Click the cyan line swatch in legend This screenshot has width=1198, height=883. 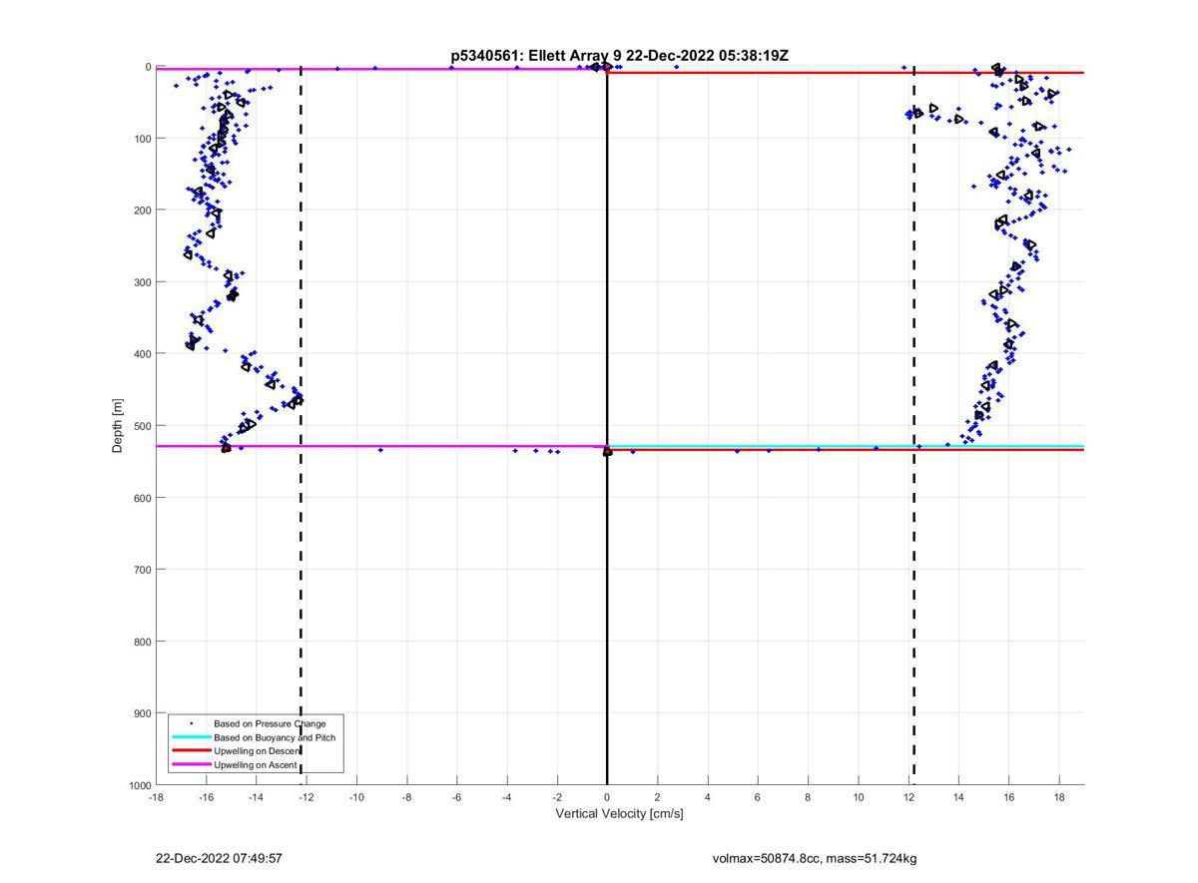[x=191, y=737]
